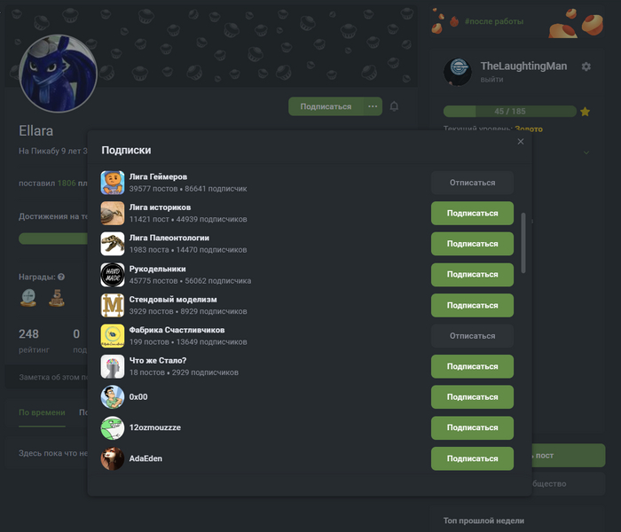Open the Фабрика Счастливчиков yellow avatar
The width and height of the screenshot is (621, 532).
[113, 336]
